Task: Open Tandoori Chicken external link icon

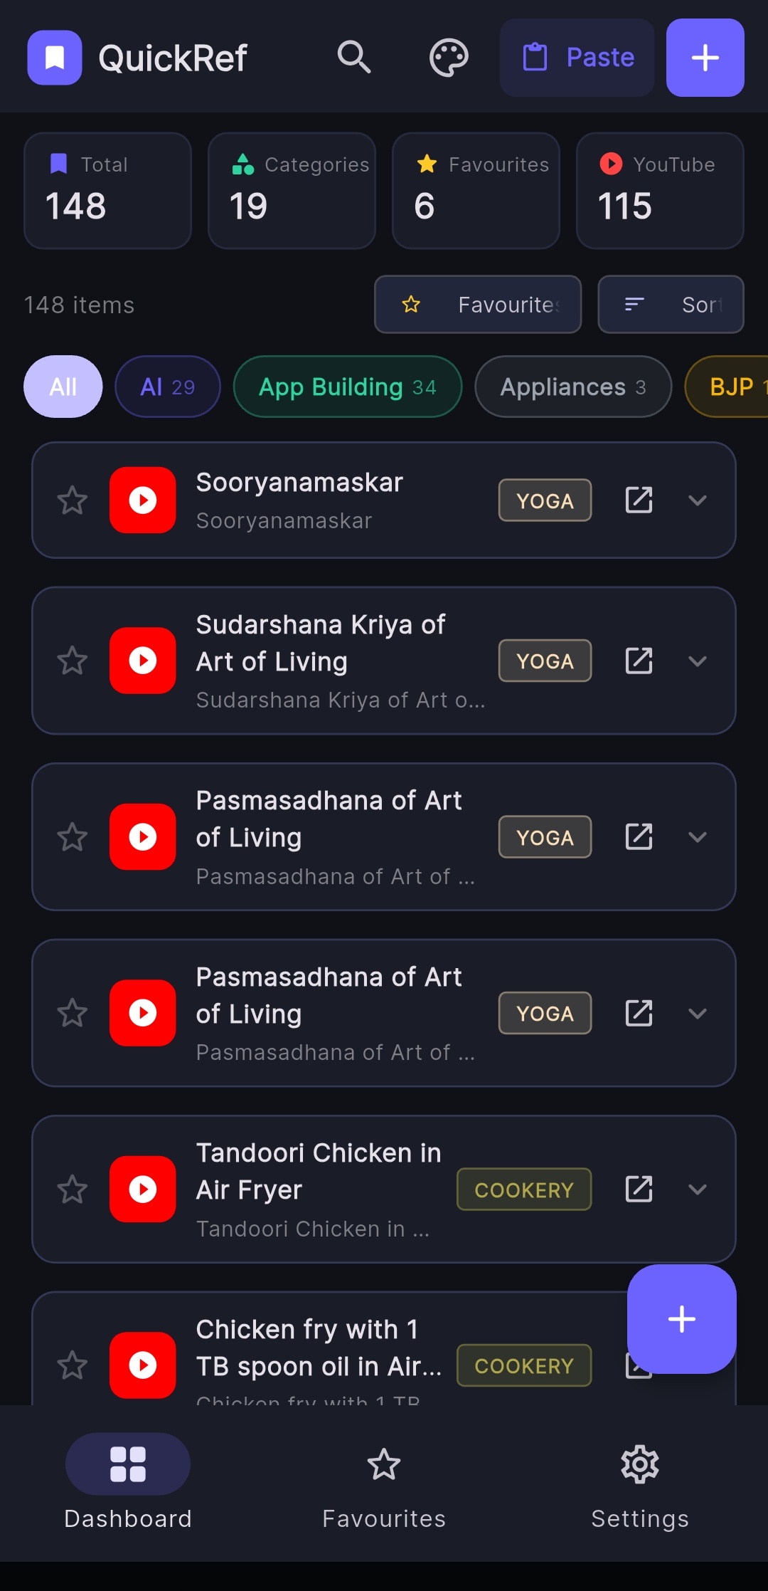Action: click(x=639, y=1189)
